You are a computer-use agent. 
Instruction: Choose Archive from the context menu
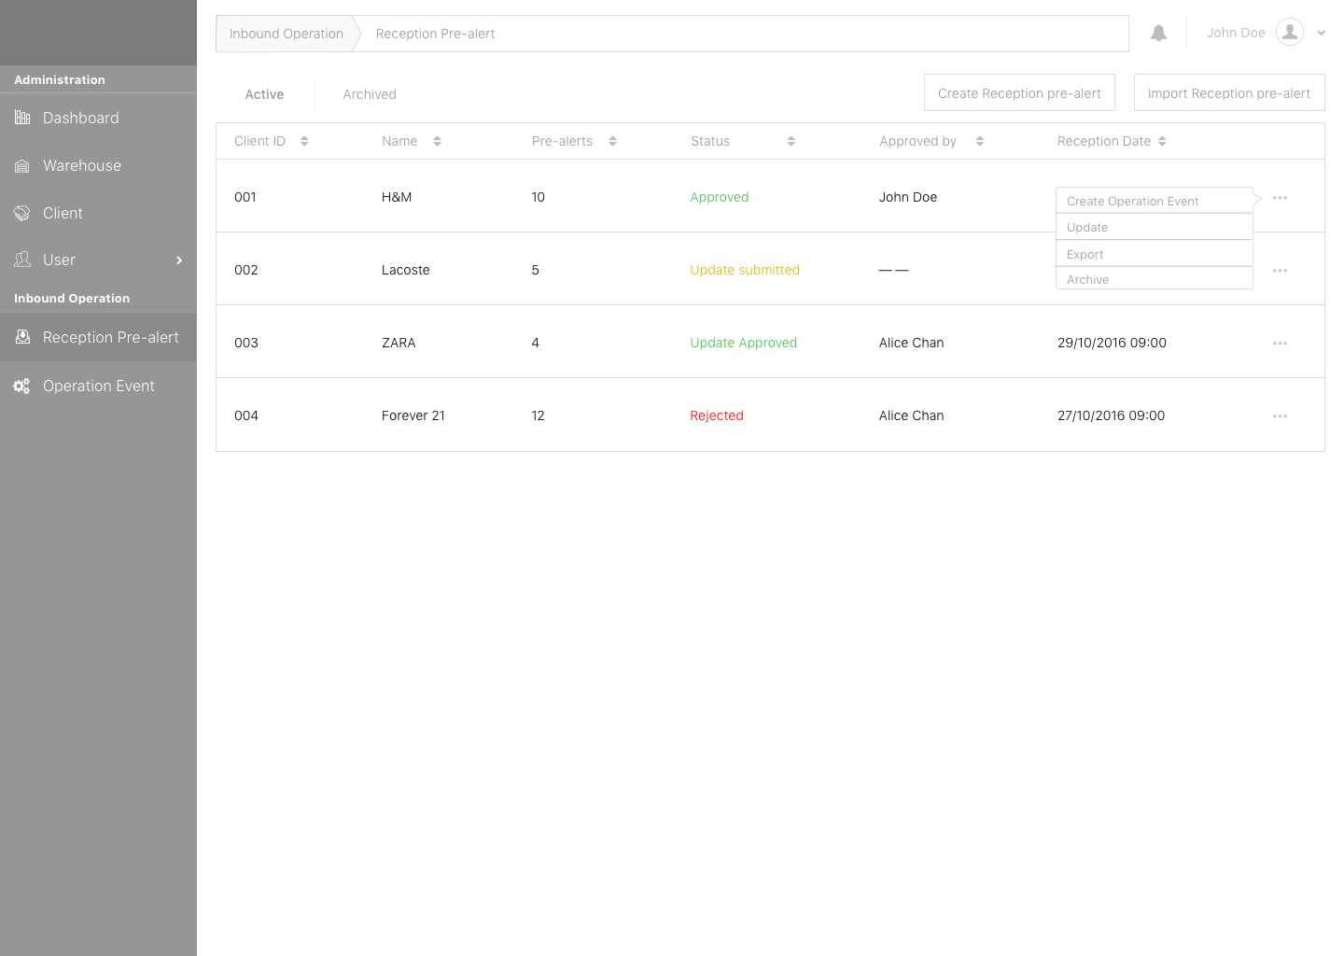pyautogui.click(x=1154, y=279)
